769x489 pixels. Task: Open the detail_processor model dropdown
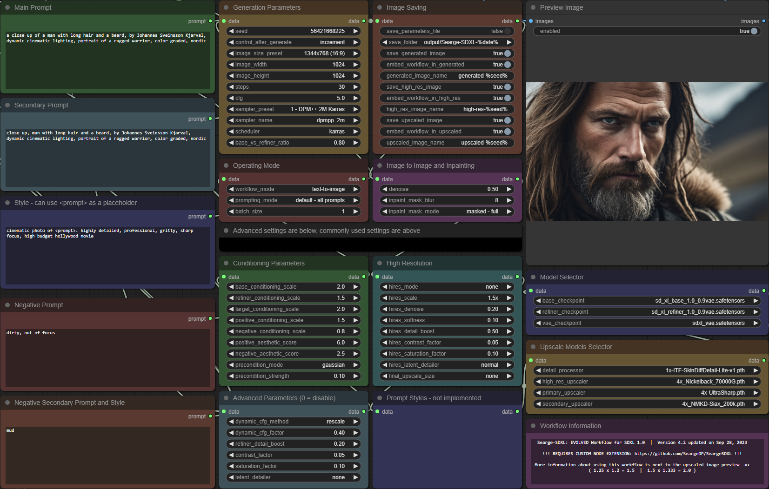[x=647, y=370]
